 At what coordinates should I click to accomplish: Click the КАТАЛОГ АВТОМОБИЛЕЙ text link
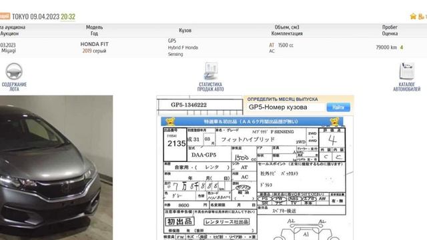point(406,87)
